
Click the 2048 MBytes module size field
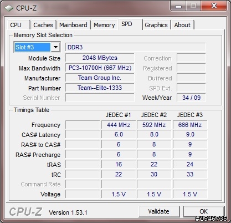pyautogui.click(x=100, y=58)
